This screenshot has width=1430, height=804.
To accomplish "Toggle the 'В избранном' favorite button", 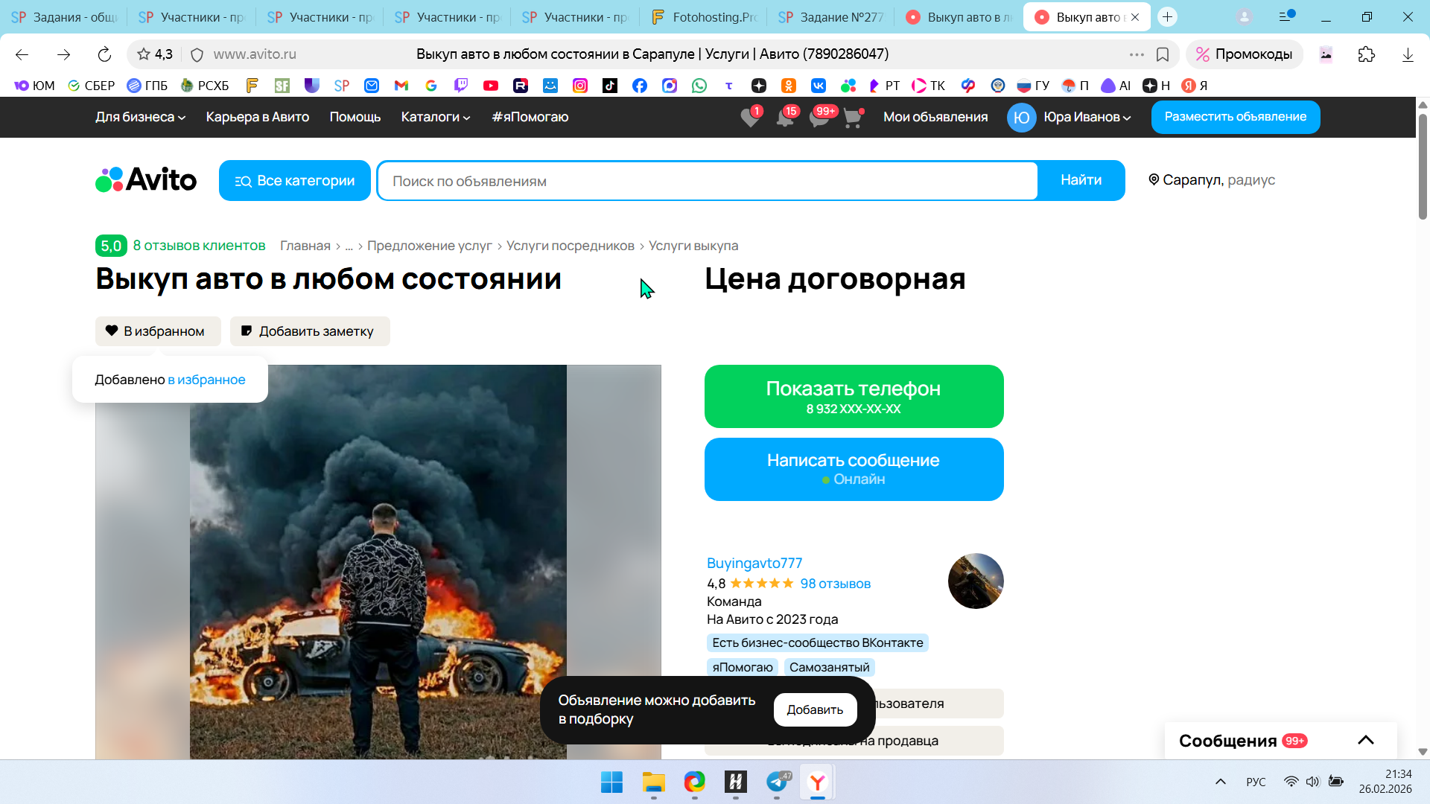I will coord(158,331).
